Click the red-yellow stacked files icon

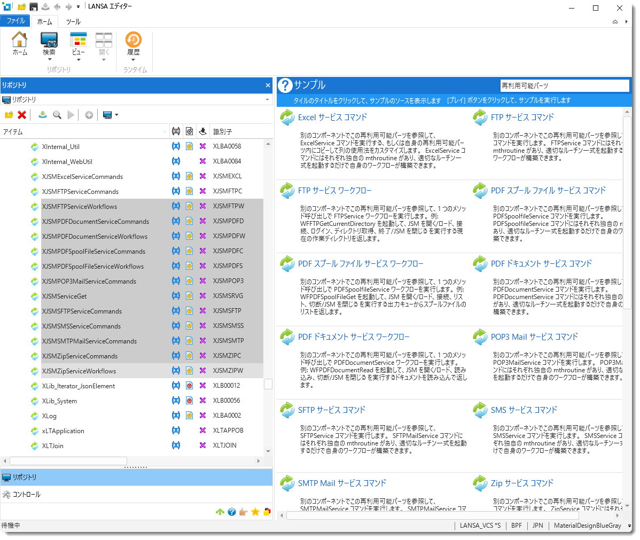click(x=267, y=512)
